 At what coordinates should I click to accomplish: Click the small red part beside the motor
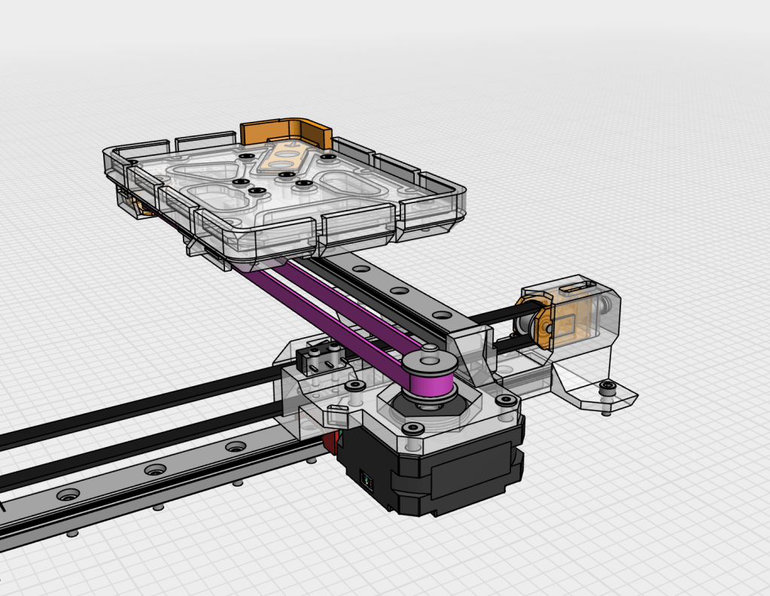click(x=327, y=442)
